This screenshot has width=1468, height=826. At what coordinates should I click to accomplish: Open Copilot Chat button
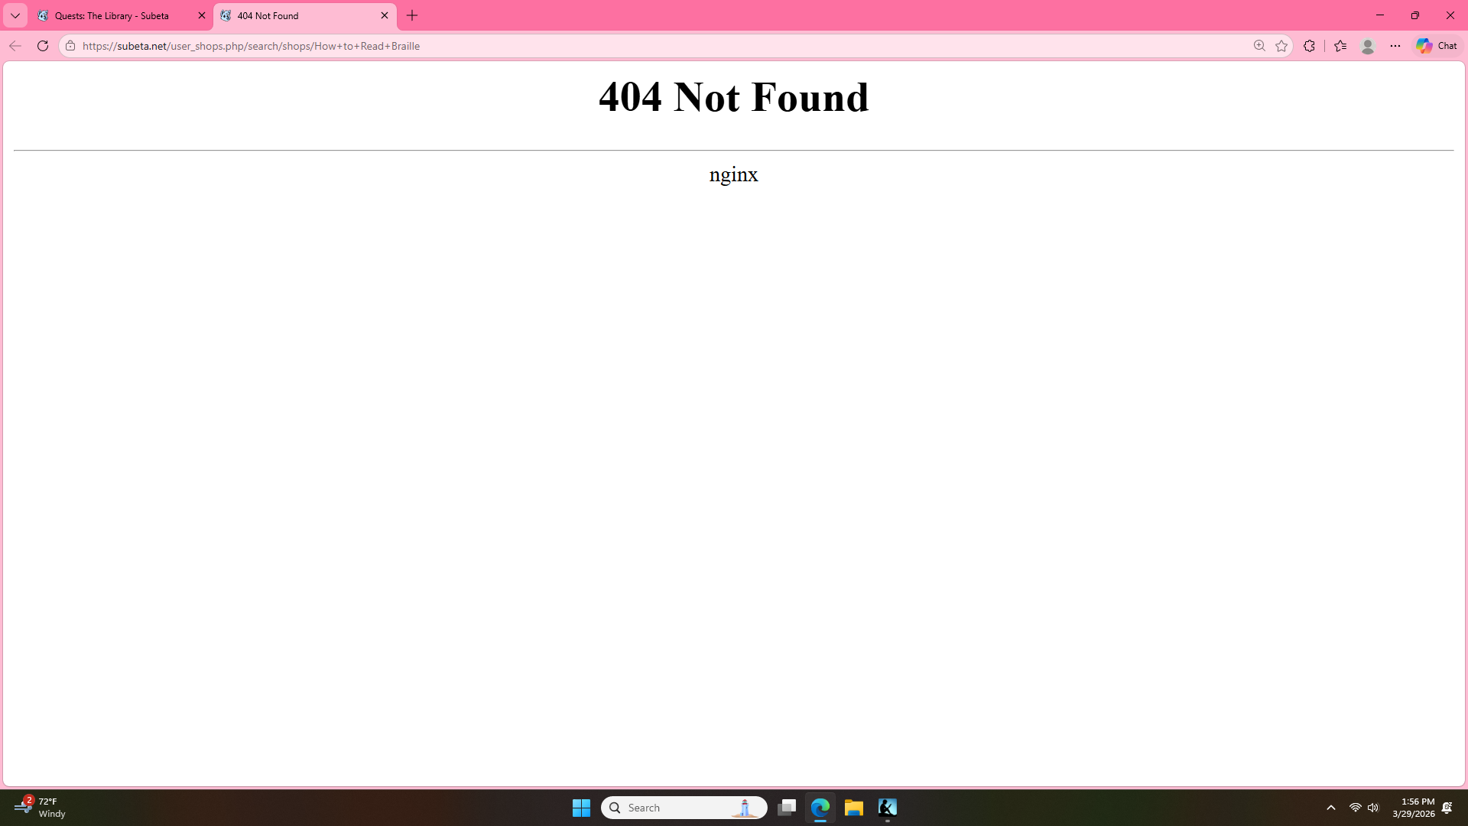tap(1437, 46)
